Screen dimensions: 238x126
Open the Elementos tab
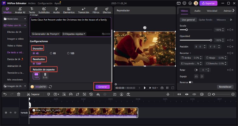coord(69,10)
